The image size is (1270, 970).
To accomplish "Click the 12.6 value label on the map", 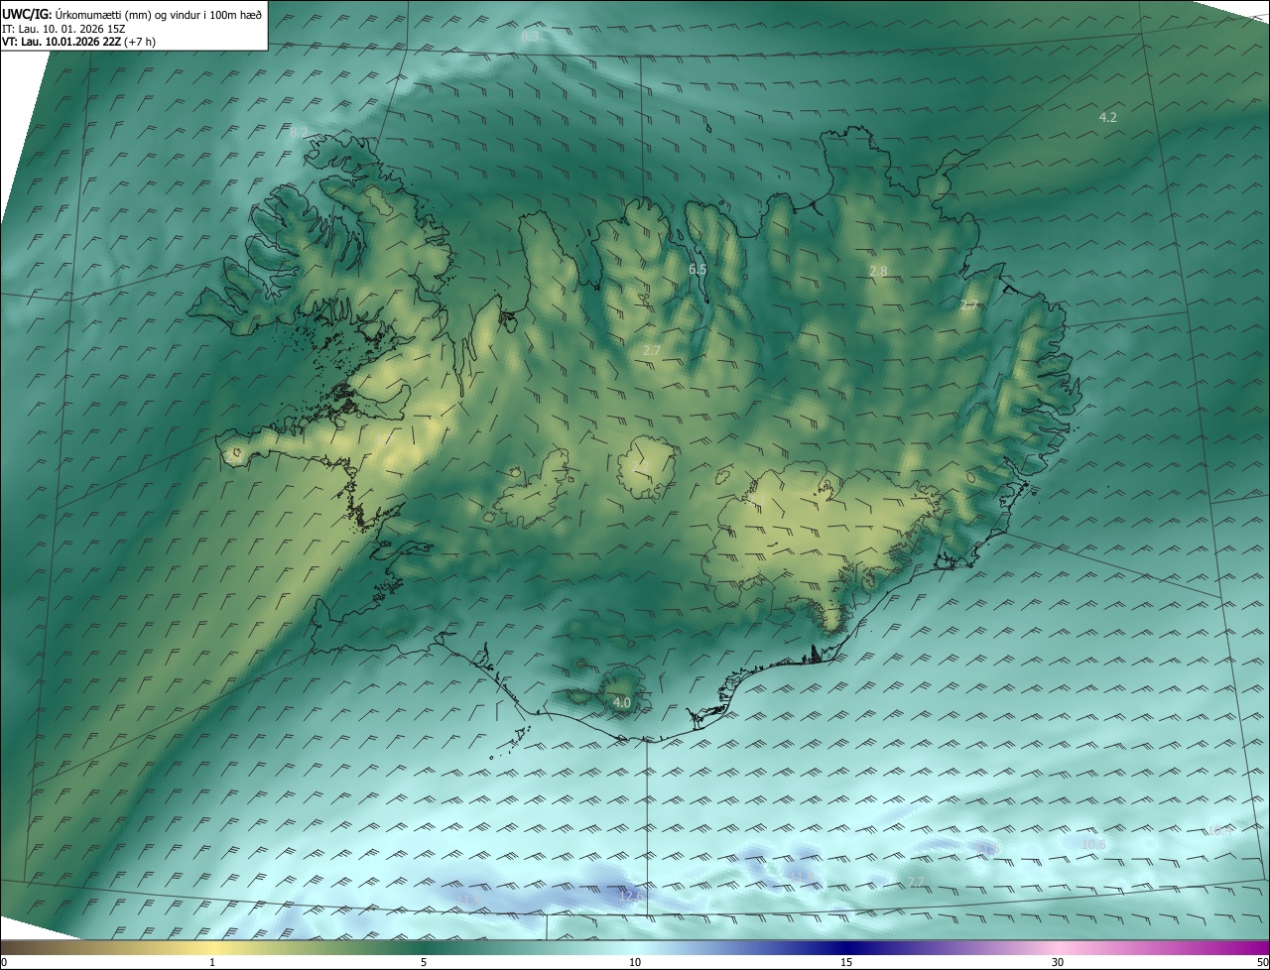I will point(631,895).
